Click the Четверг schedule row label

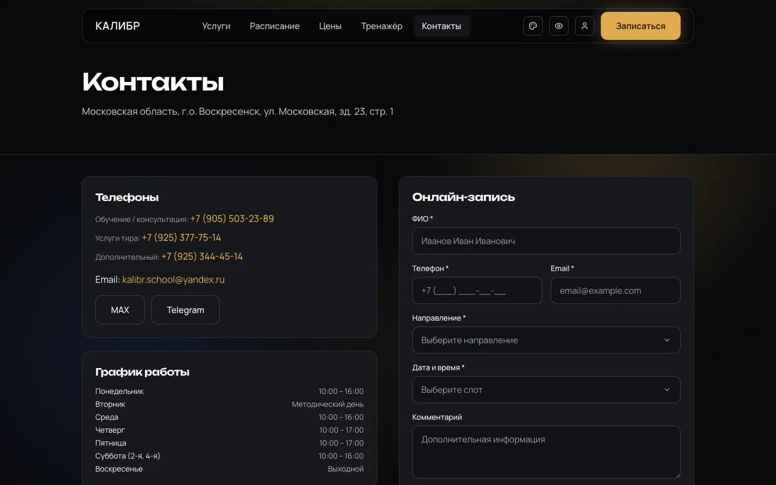coord(110,430)
